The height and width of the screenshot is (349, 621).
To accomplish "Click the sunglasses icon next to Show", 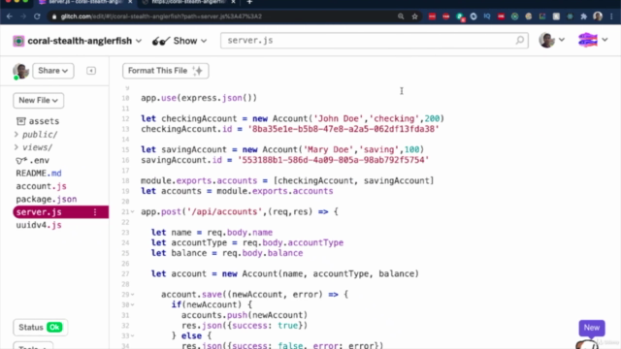I will click(x=161, y=41).
